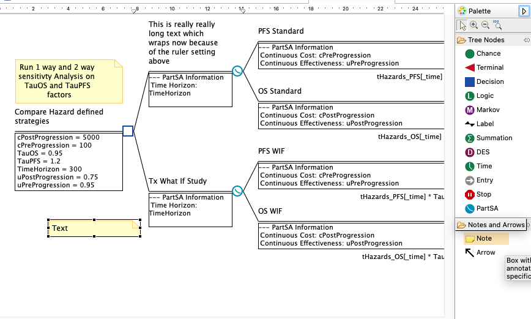Reset zoom to 100 percent

497,25
